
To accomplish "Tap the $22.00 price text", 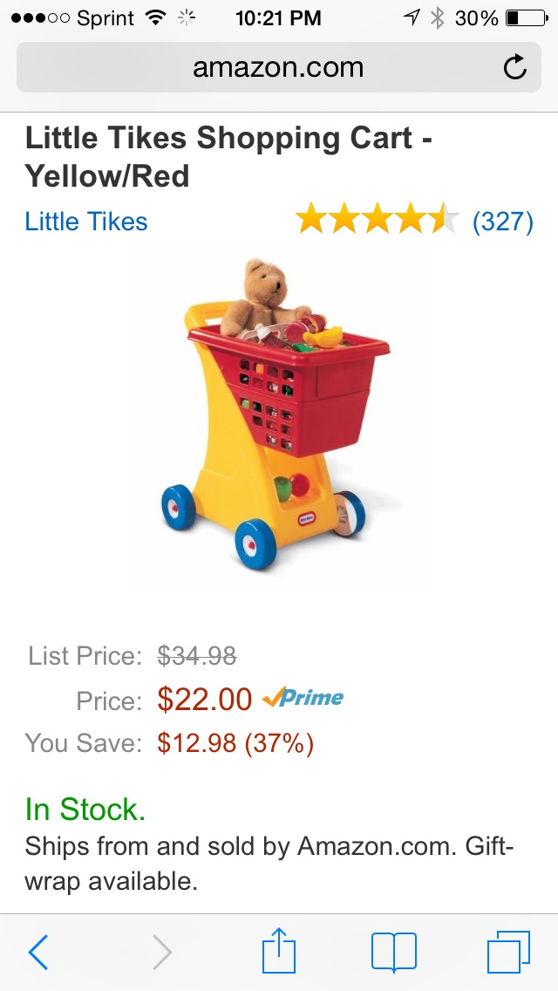I will pos(205,699).
